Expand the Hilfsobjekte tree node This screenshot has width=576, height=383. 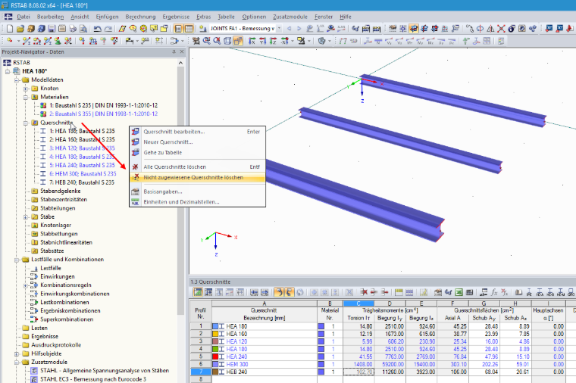point(17,354)
